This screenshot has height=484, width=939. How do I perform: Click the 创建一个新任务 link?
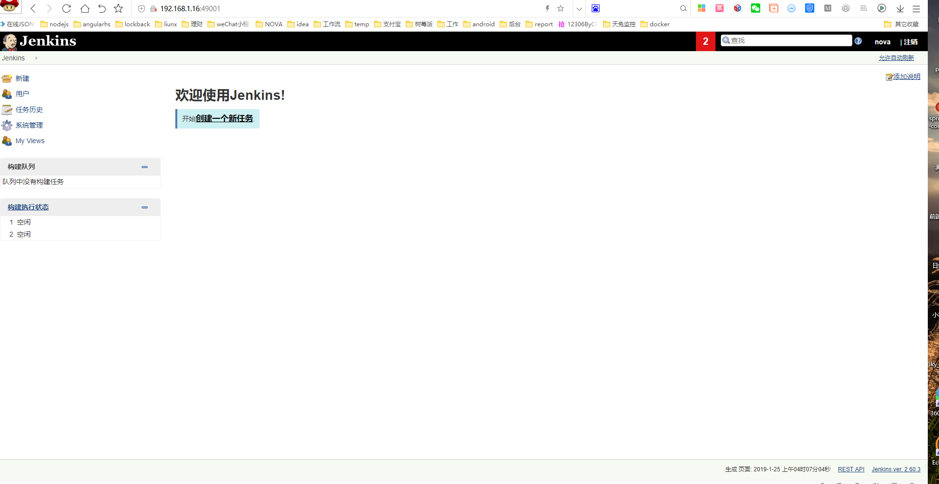coord(224,118)
